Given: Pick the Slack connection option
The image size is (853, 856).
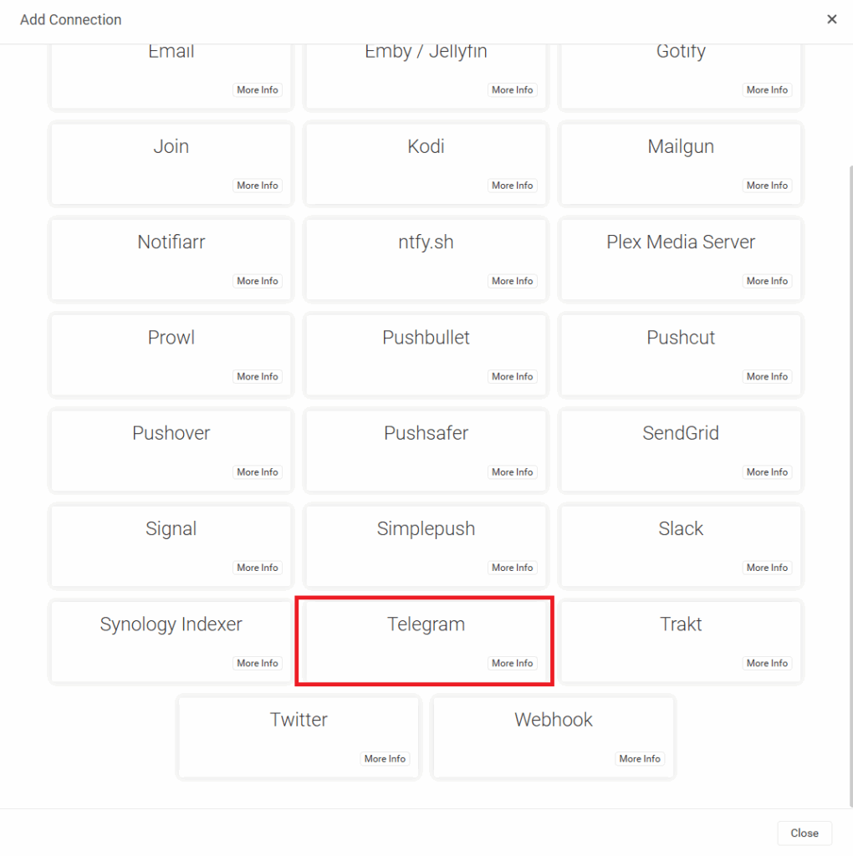Looking at the screenshot, I should click(x=681, y=545).
